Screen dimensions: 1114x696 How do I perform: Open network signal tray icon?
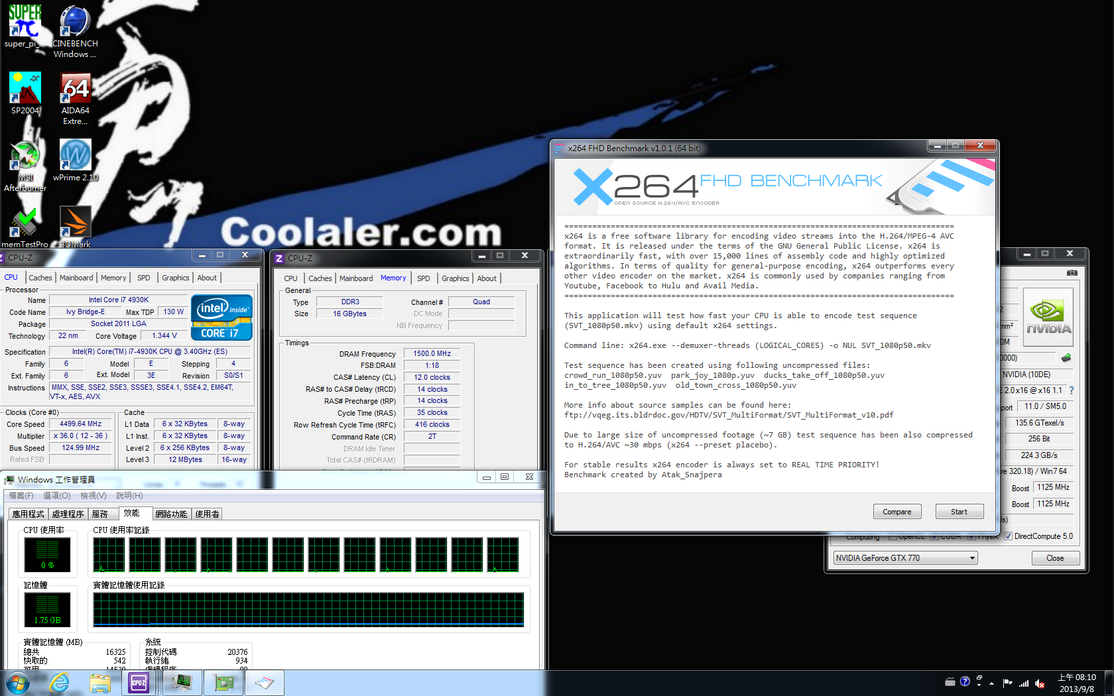click(1024, 683)
